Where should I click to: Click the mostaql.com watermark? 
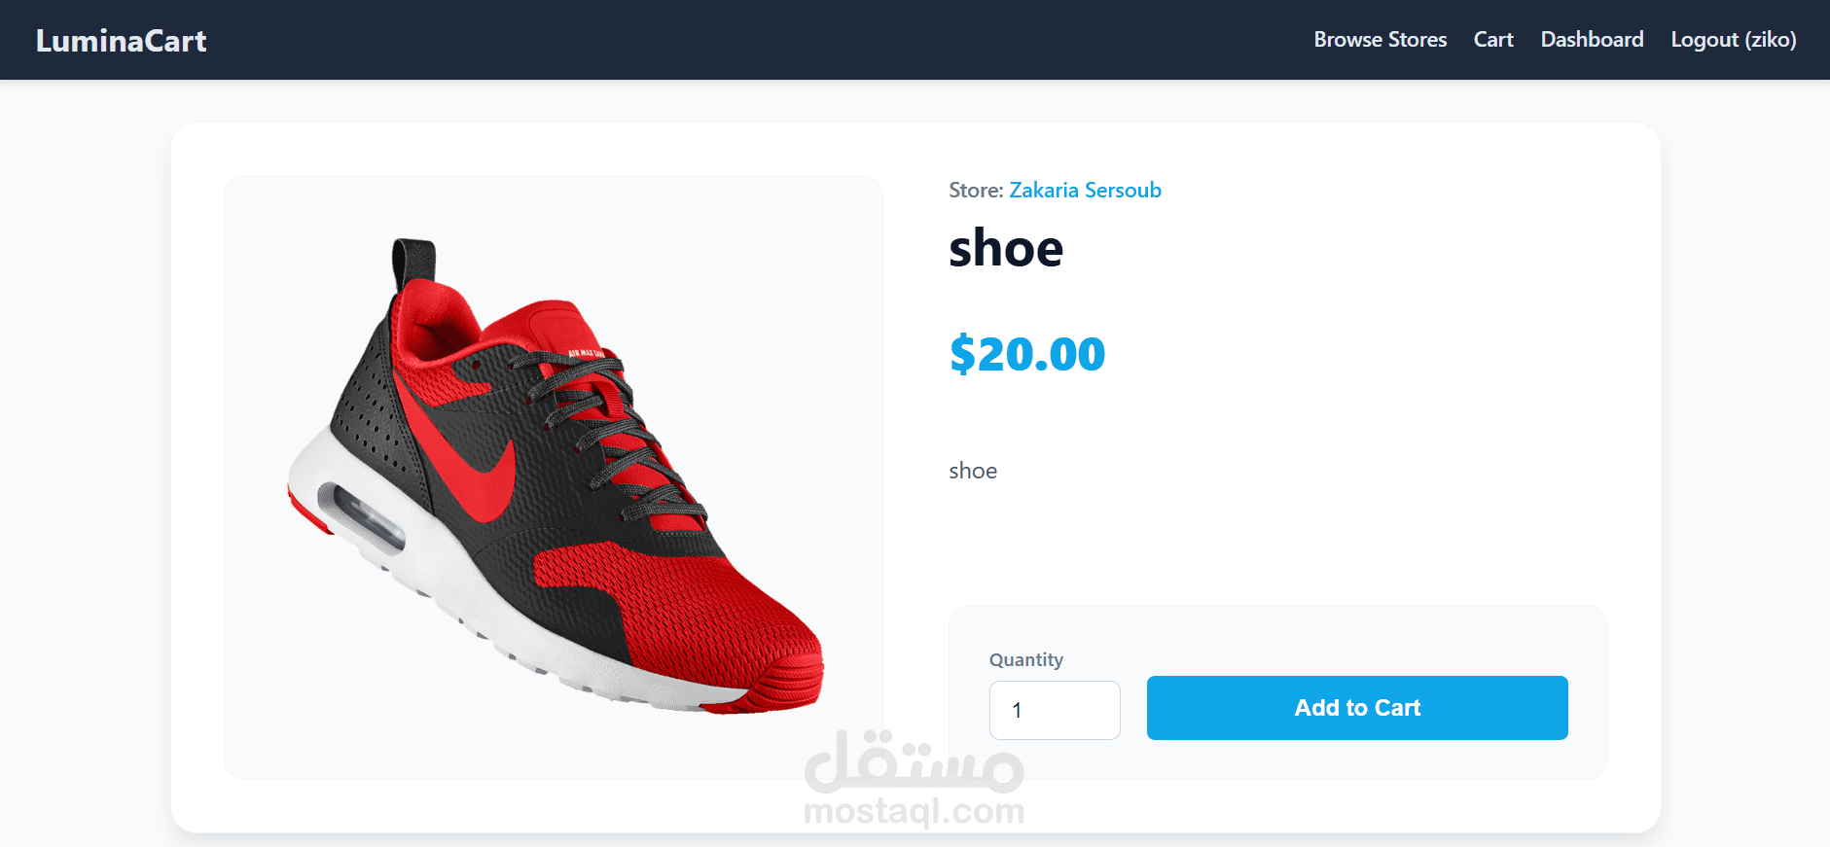click(914, 811)
